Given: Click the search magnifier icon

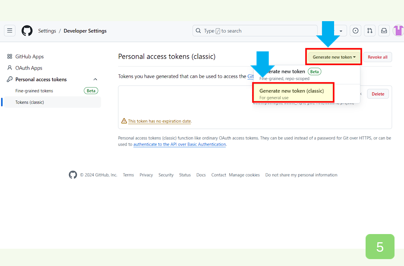Looking at the screenshot, I should 198,31.
